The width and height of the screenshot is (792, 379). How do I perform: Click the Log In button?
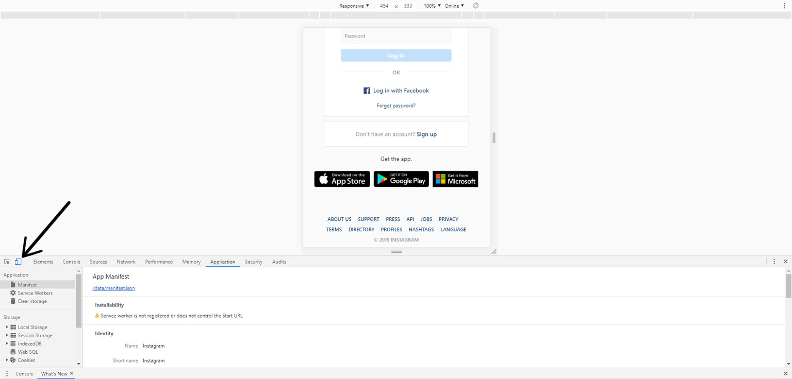(x=396, y=56)
